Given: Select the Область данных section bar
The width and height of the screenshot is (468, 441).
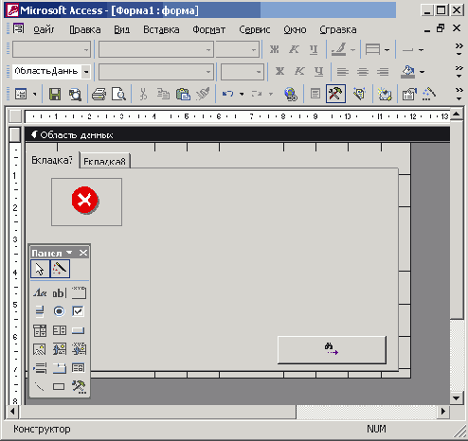Looking at the screenshot, I should [x=238, y=135].
